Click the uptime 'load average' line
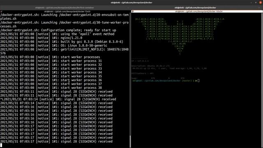Viewport: 263px width, 148px height. click(169, 69)
